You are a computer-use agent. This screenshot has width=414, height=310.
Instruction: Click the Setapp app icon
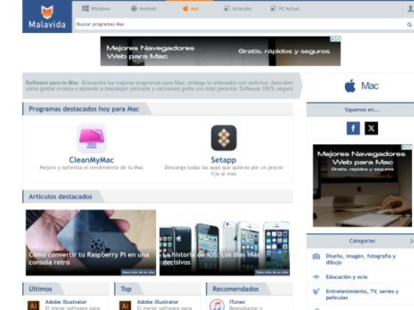pos(224,138)
